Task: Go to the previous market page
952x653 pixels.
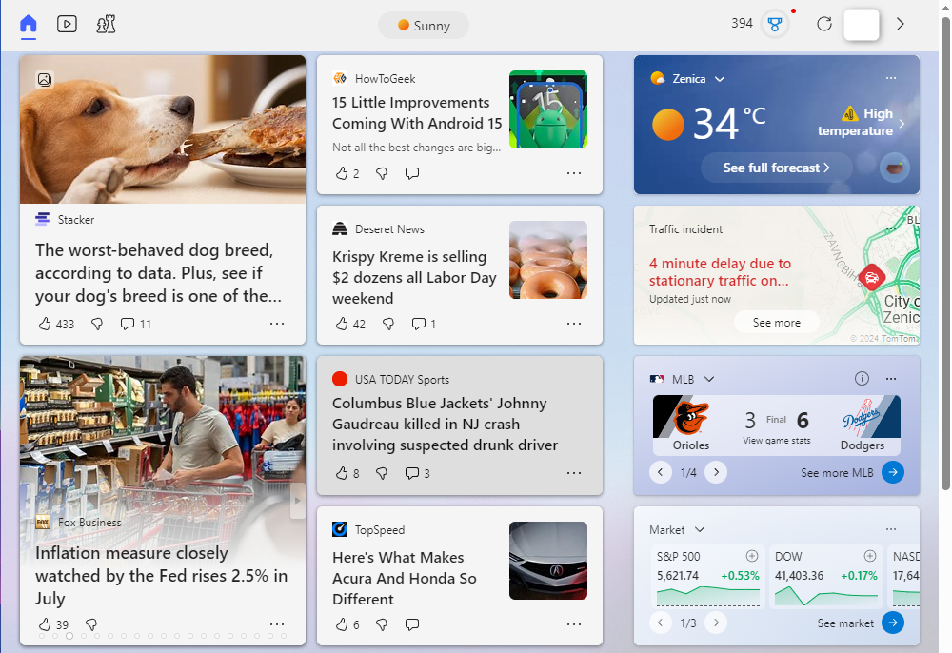Action: [660, 623]
